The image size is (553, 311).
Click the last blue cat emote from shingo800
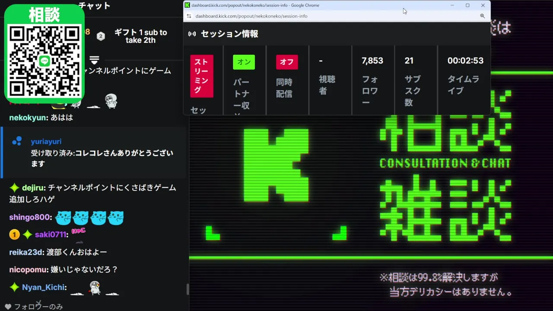116,218
